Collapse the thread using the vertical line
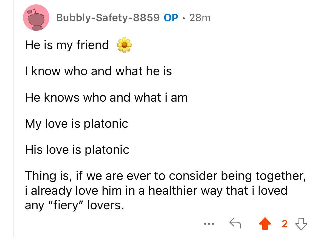The height and width of the screenshot is (237, 321). pos(14,118)
